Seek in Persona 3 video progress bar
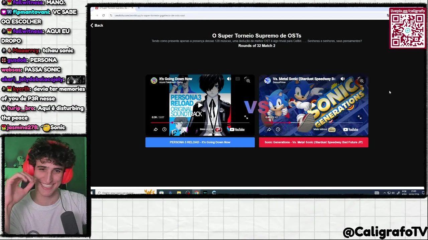Screen dimensions: 428x240 (200, 123)
